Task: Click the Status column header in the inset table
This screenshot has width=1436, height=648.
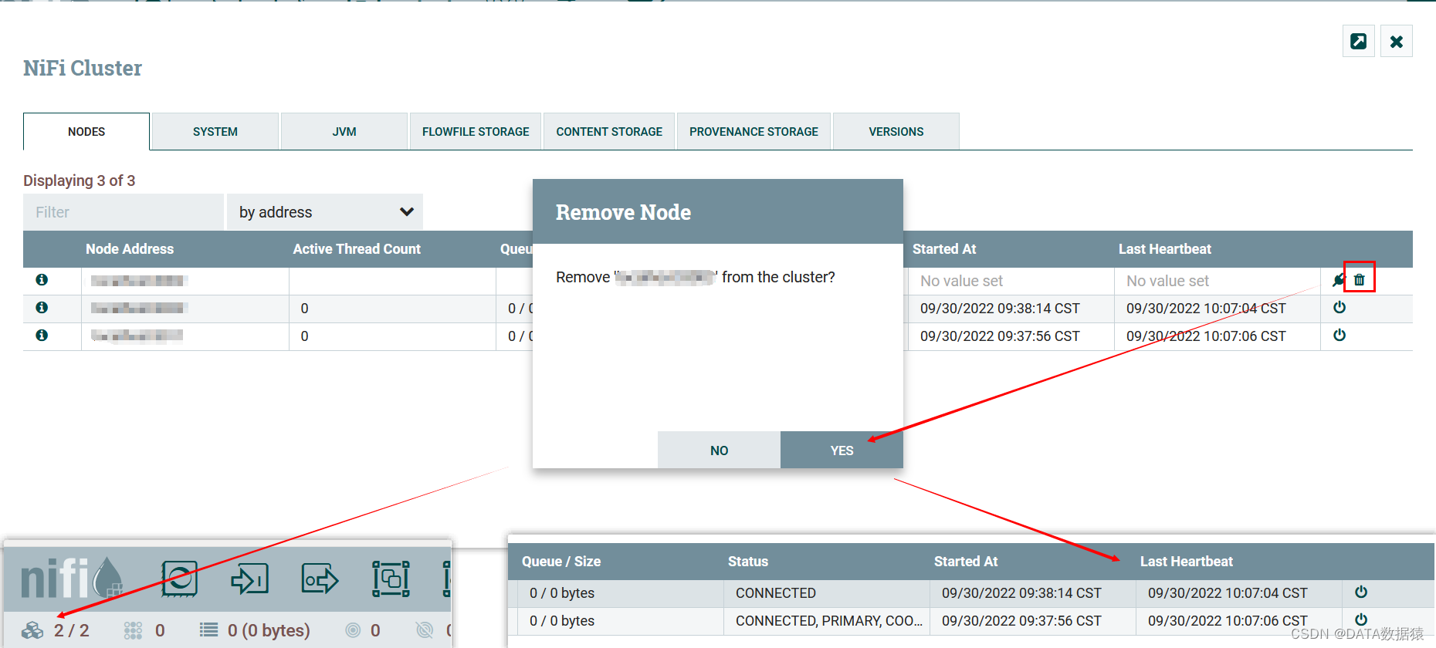Action: click(x=748, y=562)
